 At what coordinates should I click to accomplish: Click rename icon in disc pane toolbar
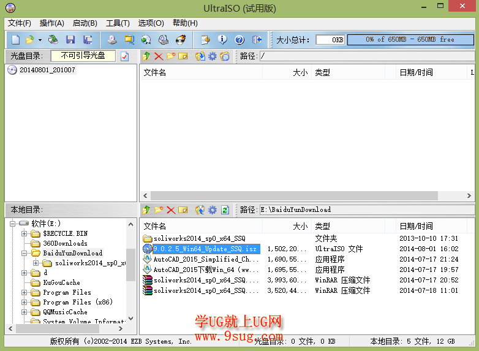183,56
